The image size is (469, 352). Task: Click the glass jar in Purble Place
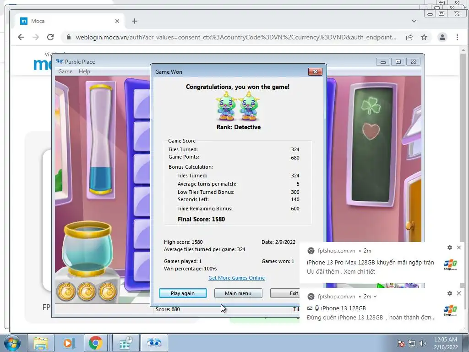(87, 249)
